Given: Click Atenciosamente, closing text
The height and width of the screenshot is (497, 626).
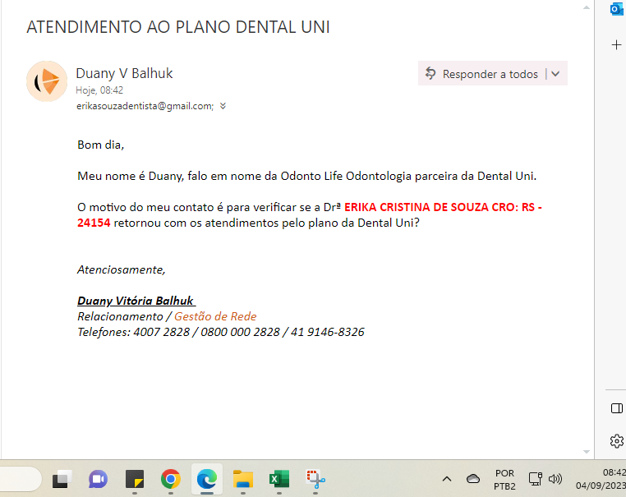Looking at the screenshot, I should point(121,269).
